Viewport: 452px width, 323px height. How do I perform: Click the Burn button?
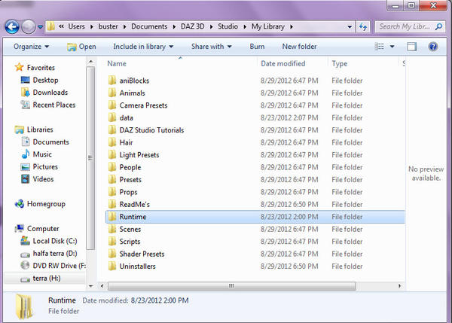(x=257, y=47)
